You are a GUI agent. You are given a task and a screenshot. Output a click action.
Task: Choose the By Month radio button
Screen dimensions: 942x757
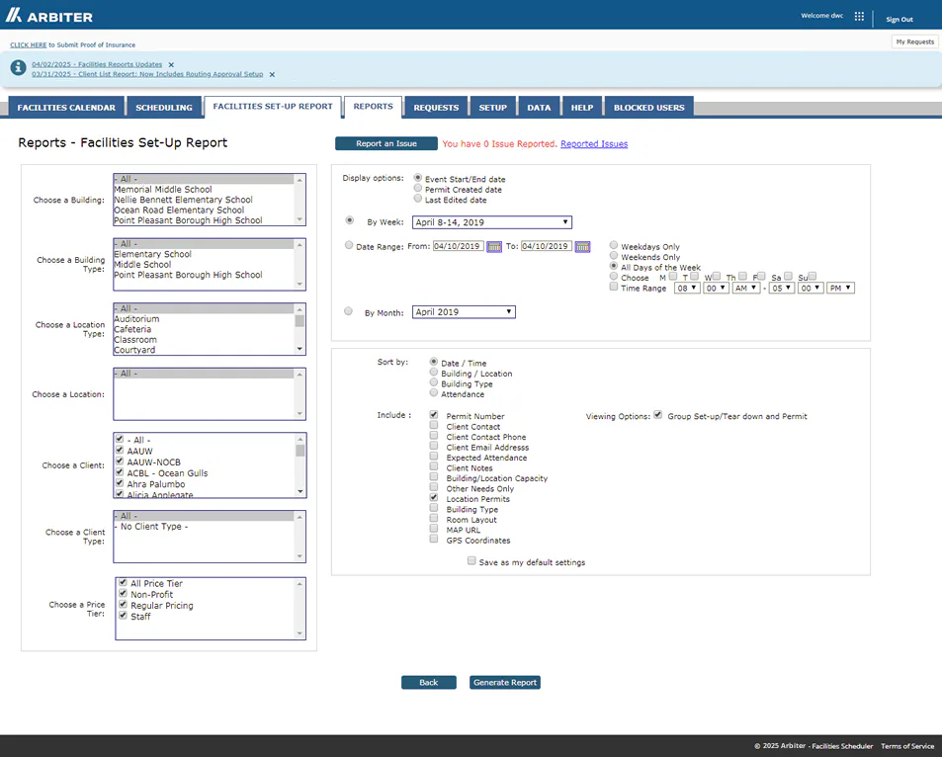(349, 311)
